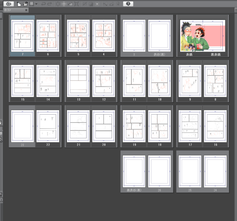Select page 13 thumbnail
This screenshot has height=221, width=237.
[x=78, y=81]
